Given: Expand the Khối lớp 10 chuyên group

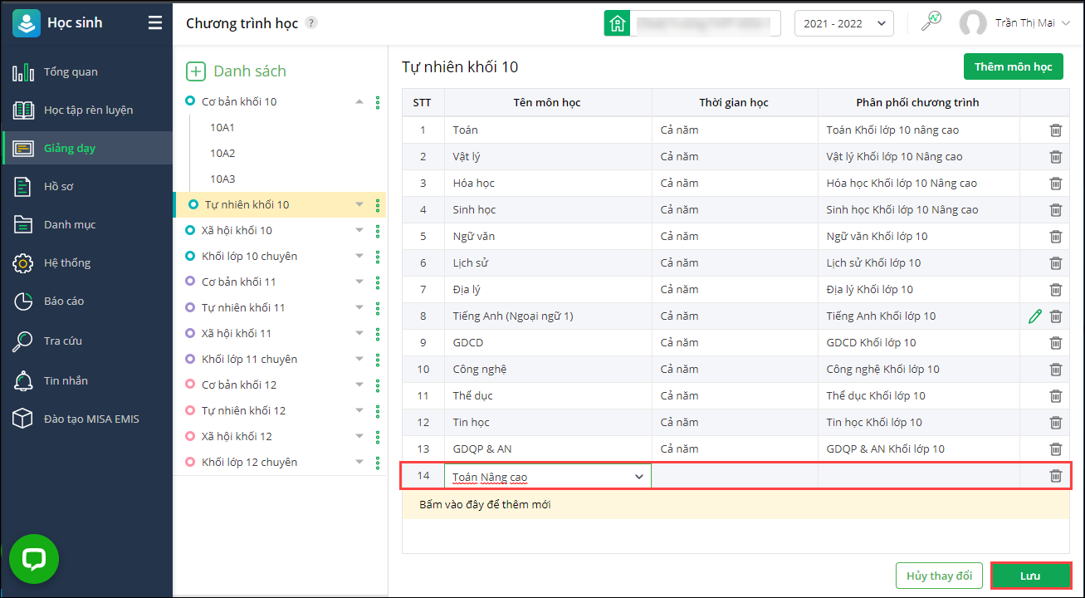Looking at the screenshot, I should point(359,257).
